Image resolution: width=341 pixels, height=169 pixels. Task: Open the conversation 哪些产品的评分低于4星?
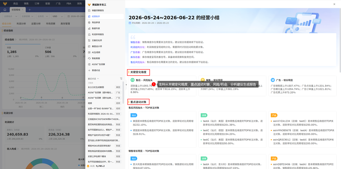pos(99,135)
